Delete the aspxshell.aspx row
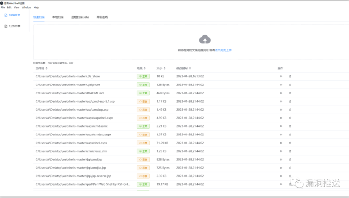This screenshot has height=198, width=349. (290, 118)
